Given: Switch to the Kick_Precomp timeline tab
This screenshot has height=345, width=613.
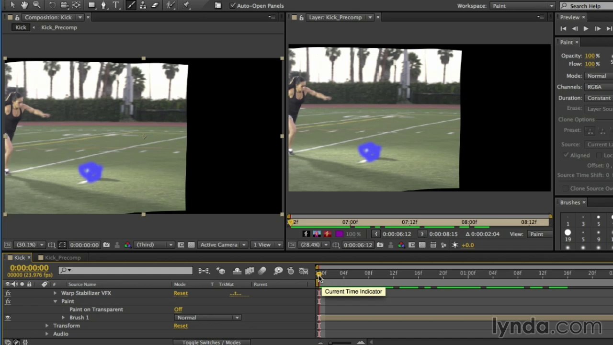Looking at the screenshot, I should pyautogui.click(x=63, y=258).
